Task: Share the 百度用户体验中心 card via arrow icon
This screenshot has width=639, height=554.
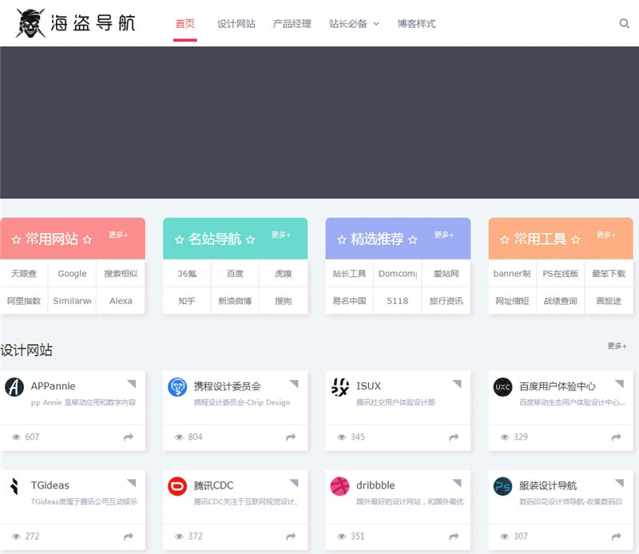Action: (x=616, y=437)
